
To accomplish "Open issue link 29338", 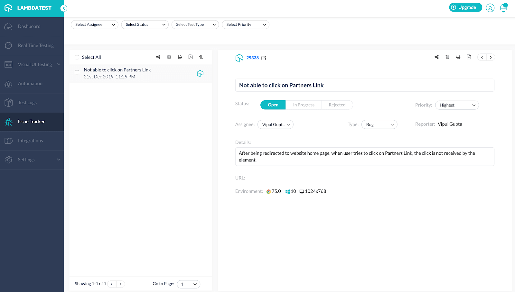I will pos(252,58).
